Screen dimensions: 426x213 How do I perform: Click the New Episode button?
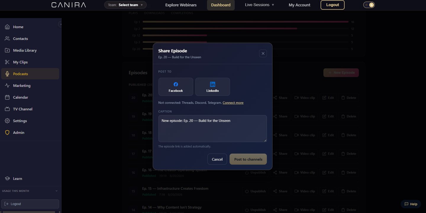point(341,72)
